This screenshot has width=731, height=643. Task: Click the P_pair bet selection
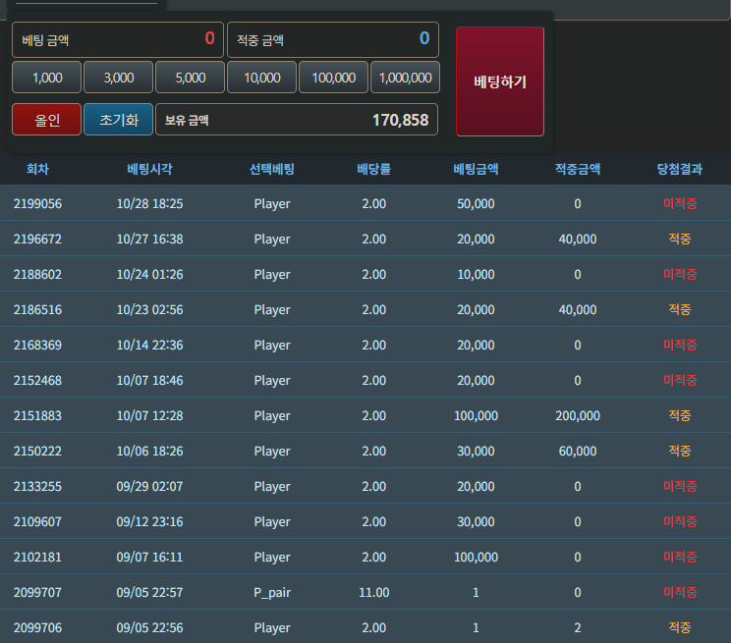[x=272, y=593]
